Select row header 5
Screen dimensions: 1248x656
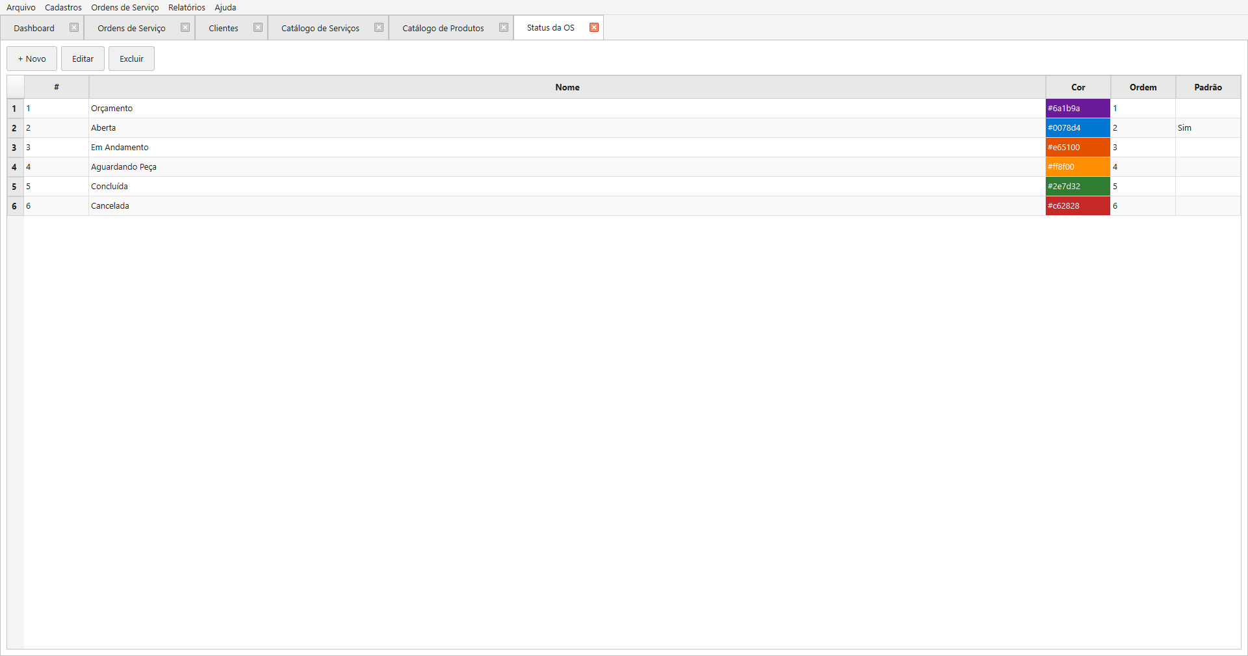[x=16, y=187]
